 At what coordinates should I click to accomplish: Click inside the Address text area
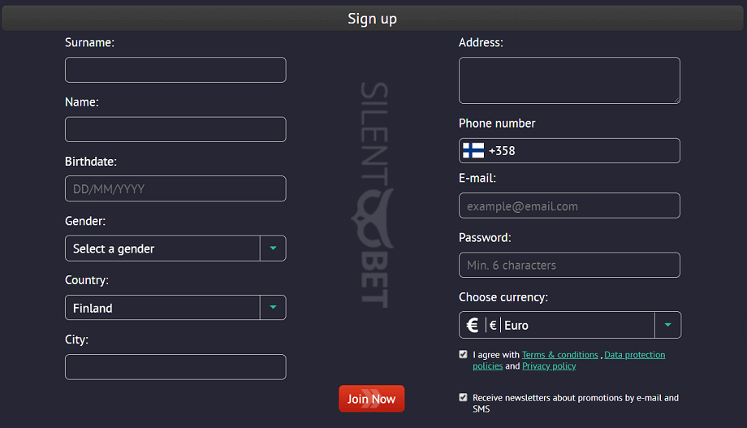point(569,80)
